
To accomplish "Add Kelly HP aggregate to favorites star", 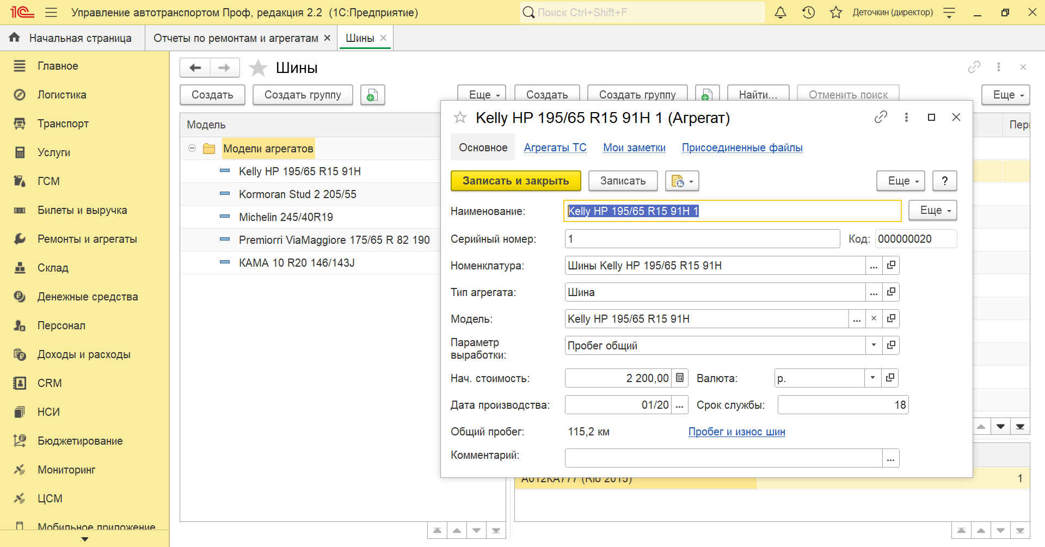I will 460,118.
